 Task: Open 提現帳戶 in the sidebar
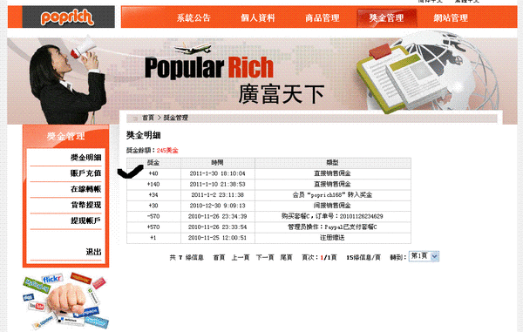click(85, 220)
